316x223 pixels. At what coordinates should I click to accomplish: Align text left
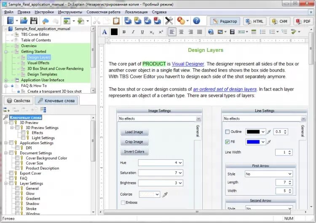point(172,32)
